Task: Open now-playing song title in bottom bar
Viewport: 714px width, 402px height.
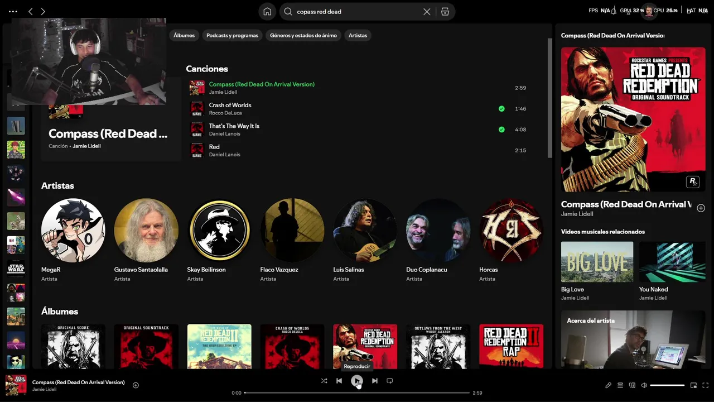Action: point(79,382)
